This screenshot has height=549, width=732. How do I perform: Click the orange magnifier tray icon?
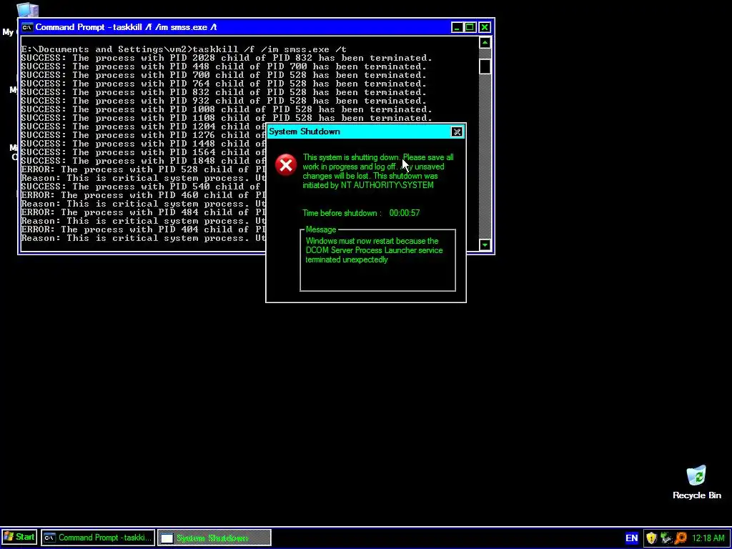tap(681, 538)
